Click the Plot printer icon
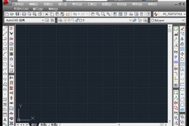The image size is (189, 126). (x=24, y=14)
